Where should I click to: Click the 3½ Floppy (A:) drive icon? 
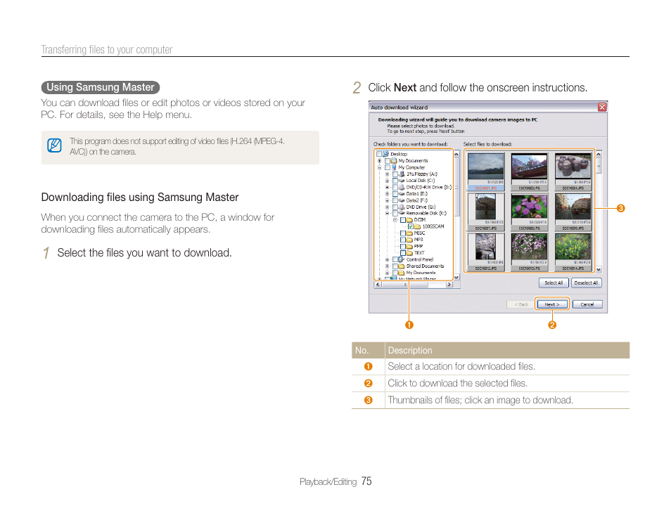(x=402, y=174)
